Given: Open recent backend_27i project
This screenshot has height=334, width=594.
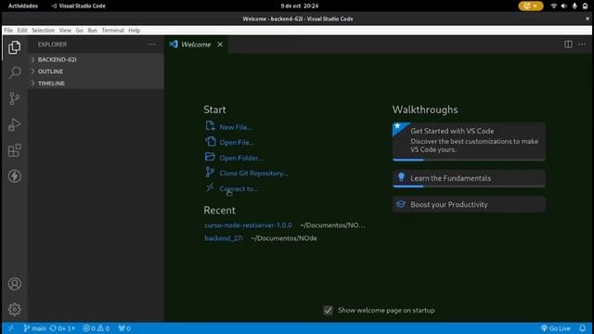Looking at the screenshot, I should 224,238.
